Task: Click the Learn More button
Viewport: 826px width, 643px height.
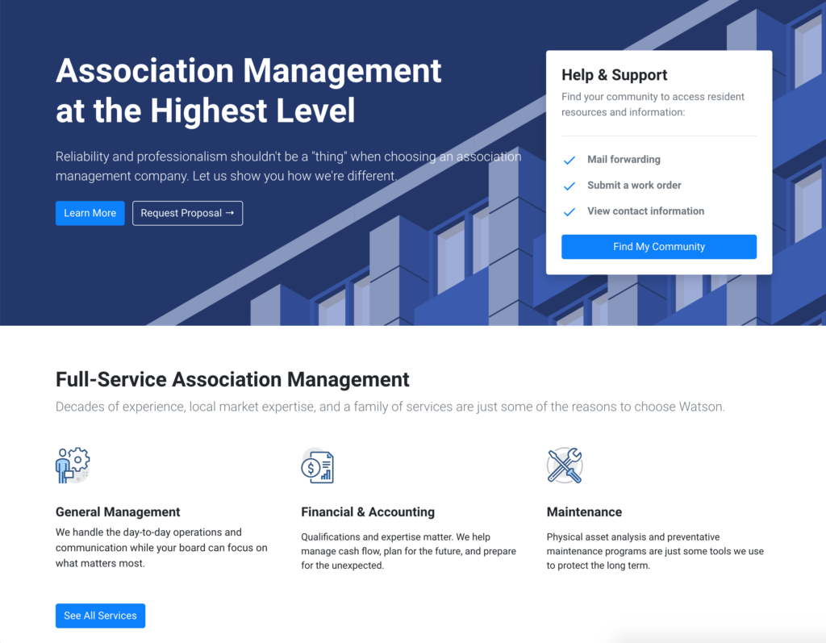Action: [90, 213]
